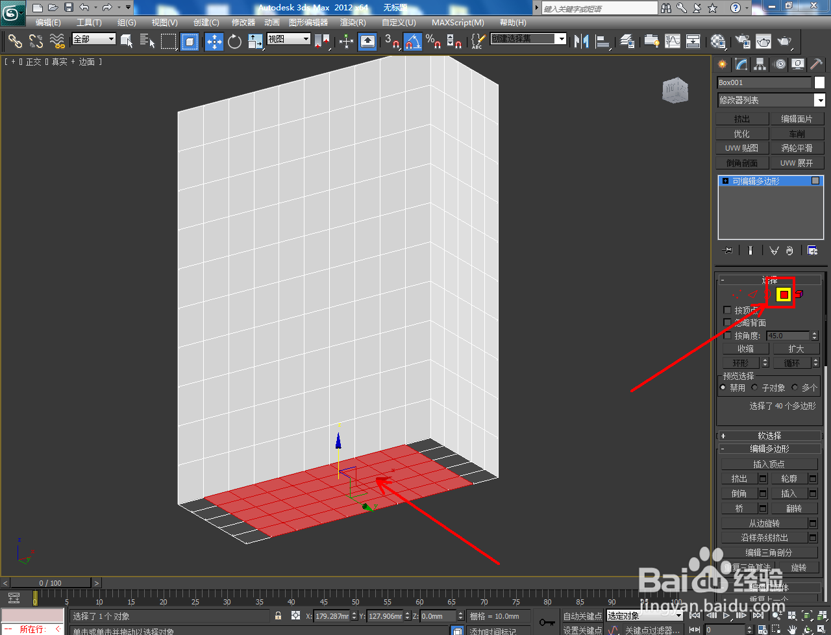Viewport: 831px width, 635px height.
Task: Open the 编辑(E) menu
Action: click(48, 22)
